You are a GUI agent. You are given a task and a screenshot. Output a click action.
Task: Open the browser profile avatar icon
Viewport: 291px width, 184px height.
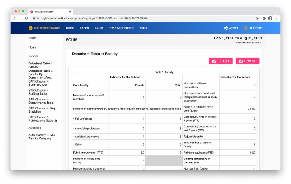pos(270,18)
